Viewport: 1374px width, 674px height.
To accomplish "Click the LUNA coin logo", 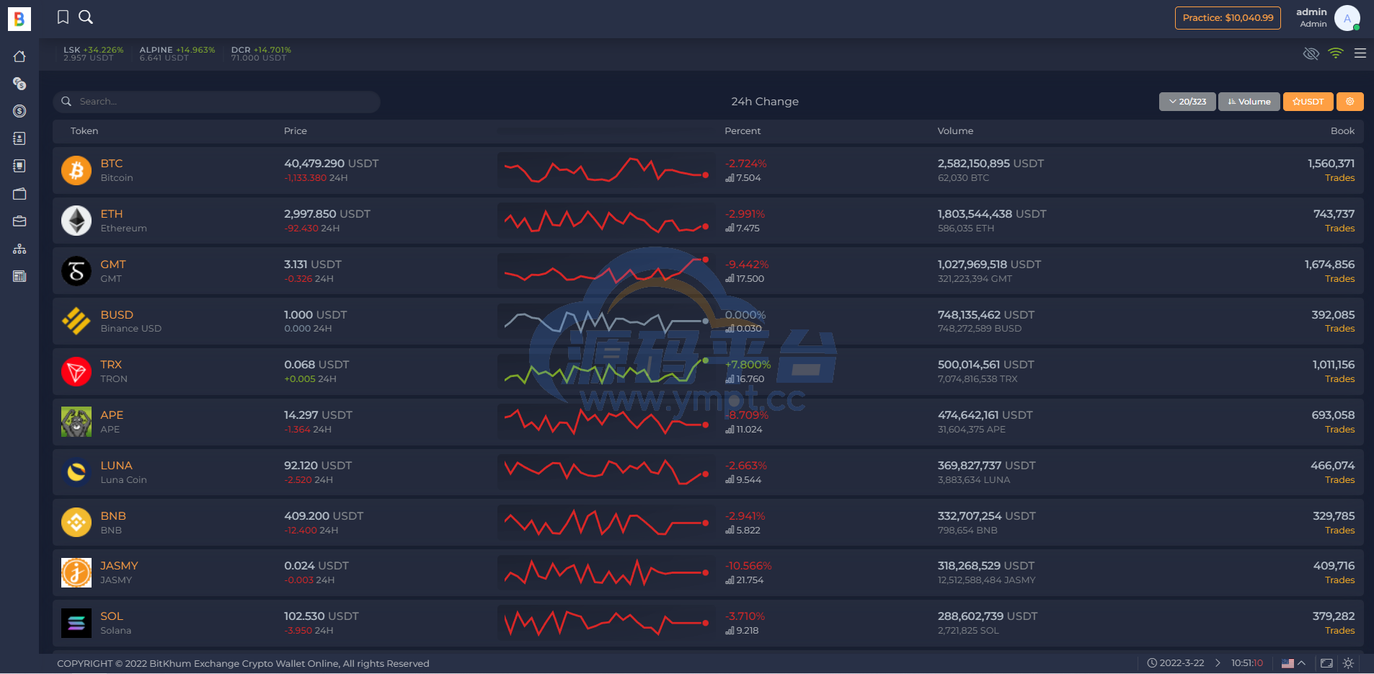I will click(76, 472).
